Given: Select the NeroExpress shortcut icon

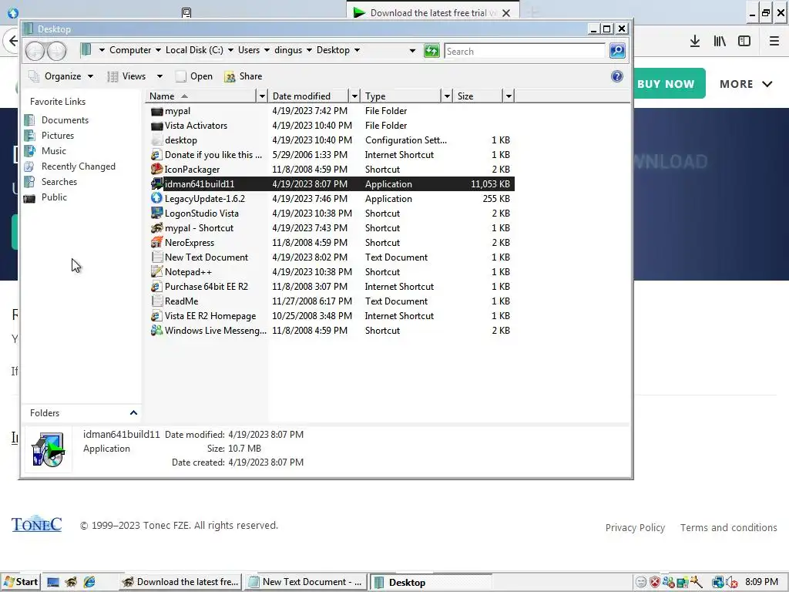Looking at the screenshot, I should click(157, 243).
